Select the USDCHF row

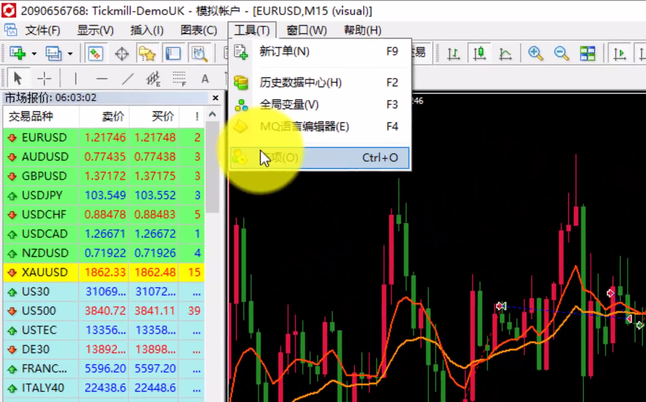[104, 214]
